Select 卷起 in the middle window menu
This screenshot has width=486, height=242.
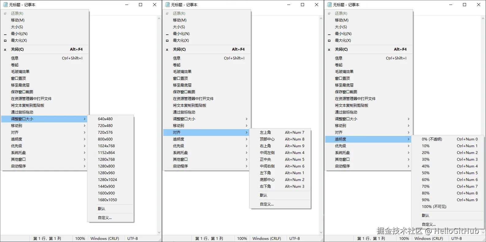[207, 65]
